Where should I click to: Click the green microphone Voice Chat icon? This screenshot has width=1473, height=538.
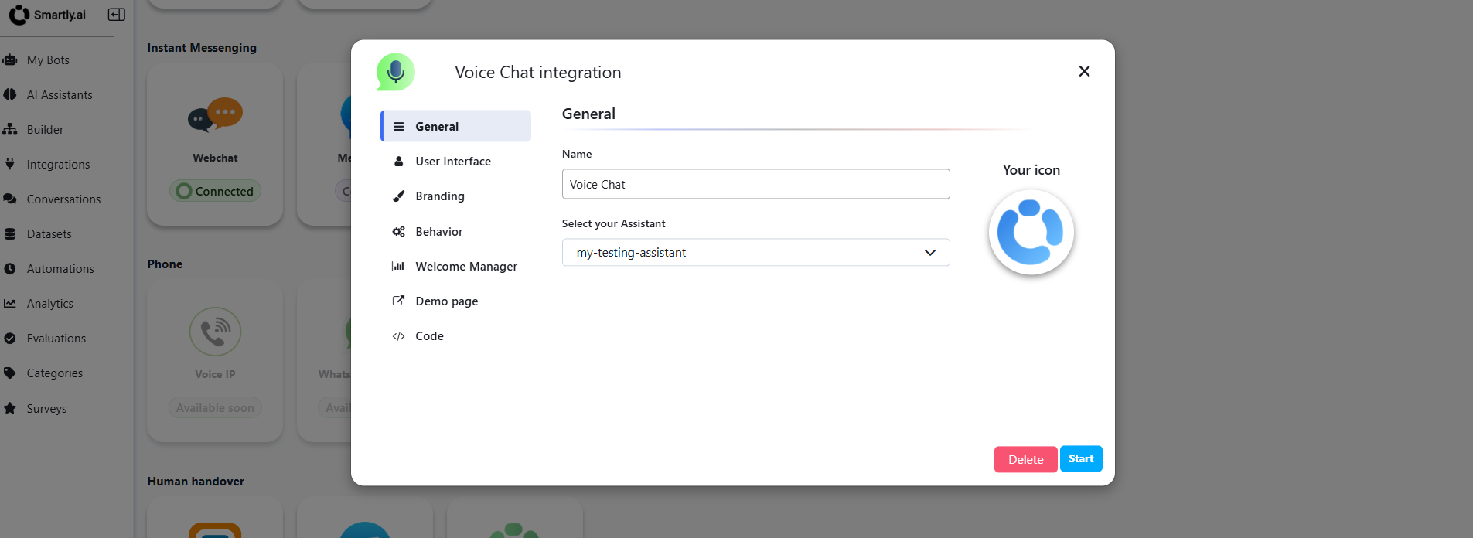click(x=396, y=72)
